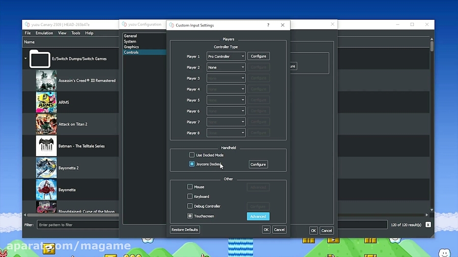The width and height of the screenshot is (458, 257).
Task: Open the Emulation menu
Action: click(x=44, y=33)
